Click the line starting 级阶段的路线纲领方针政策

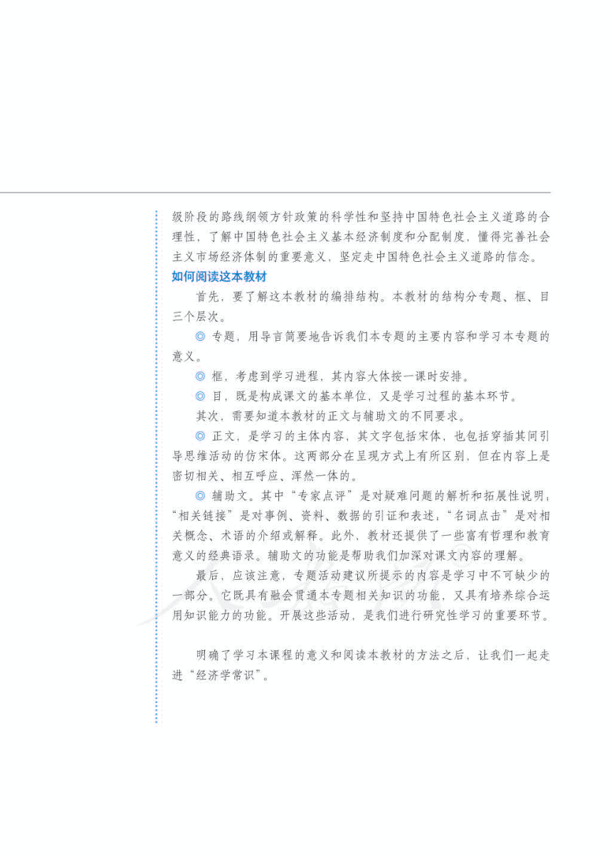(361, 216)
